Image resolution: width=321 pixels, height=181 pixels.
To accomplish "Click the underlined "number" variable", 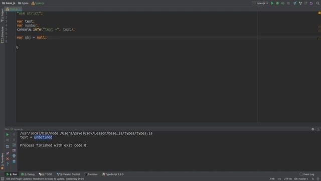I will coord(31,25).
